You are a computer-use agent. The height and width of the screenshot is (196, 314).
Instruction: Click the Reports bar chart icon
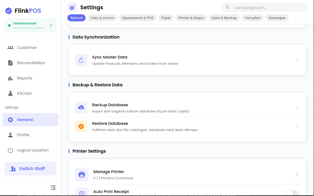[x=10, y=78]
